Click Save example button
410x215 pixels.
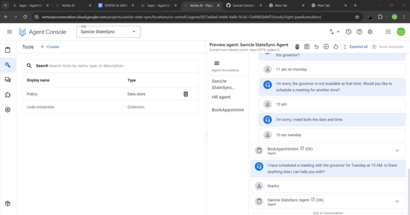tap(388, 47)
